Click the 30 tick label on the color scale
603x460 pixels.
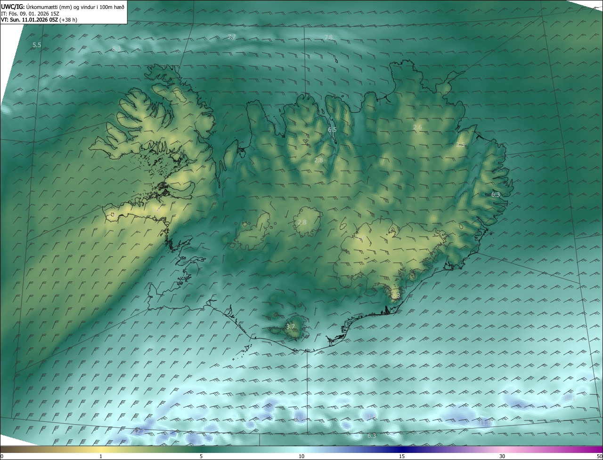[x=502, y=457]
